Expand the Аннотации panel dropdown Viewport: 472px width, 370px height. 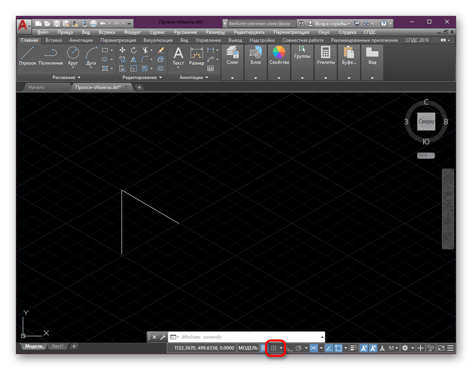coord(194,77)
